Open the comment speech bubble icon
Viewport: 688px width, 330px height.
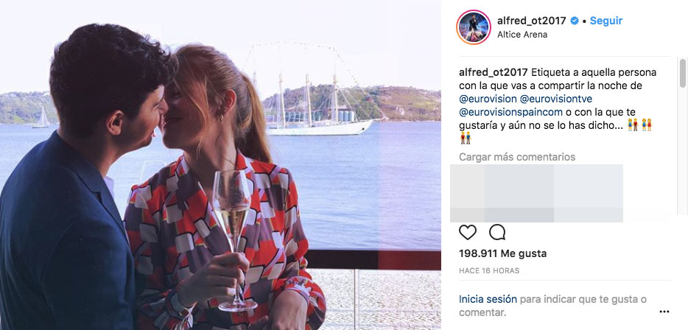tap(497, 232)
